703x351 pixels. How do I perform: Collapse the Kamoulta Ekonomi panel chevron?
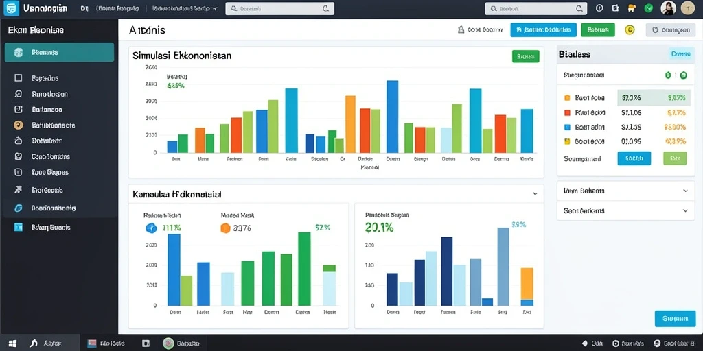[534, 194]
